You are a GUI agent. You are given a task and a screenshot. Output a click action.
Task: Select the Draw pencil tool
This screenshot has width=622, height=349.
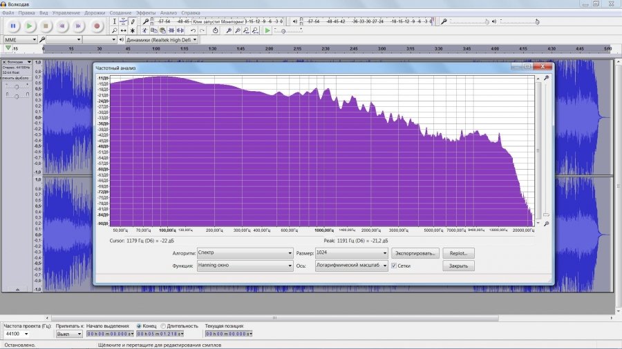coord(133,21)
